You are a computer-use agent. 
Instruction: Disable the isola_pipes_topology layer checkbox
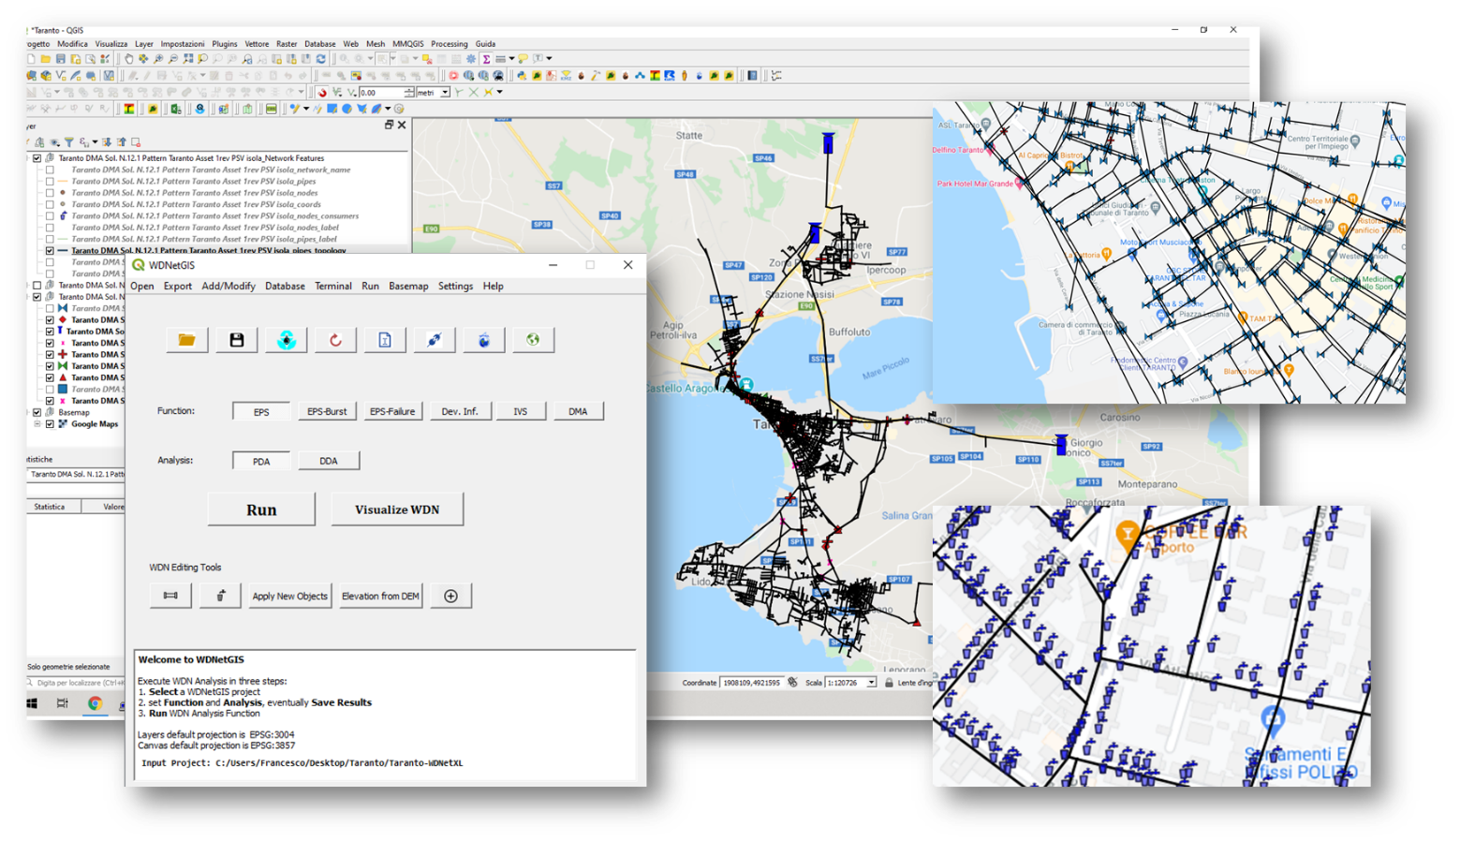pyautogui.click(x=50, y=251)
